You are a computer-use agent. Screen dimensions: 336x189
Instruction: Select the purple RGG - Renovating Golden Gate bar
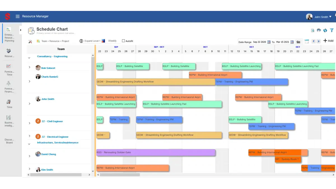pos(156,153)
